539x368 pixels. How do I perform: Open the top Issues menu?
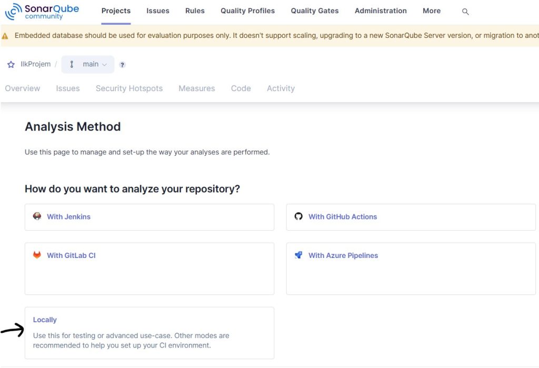pos(158,11)
